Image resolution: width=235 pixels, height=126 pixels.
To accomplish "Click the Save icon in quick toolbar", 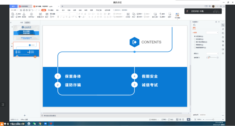I will pyautogui.click(x=21, y=10).
